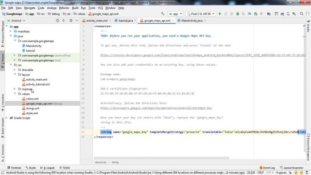Open the Logcat tool window
Viewport: 311px width, 175px height.
click(x=47, y=168)
